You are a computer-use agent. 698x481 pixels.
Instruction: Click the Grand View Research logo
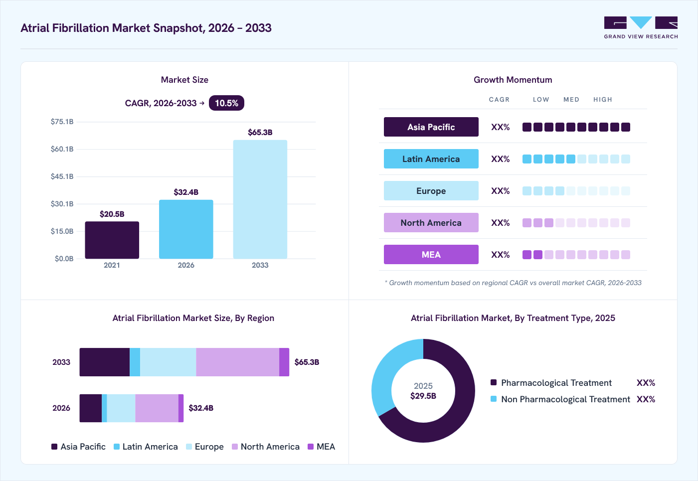click(641, 28)
